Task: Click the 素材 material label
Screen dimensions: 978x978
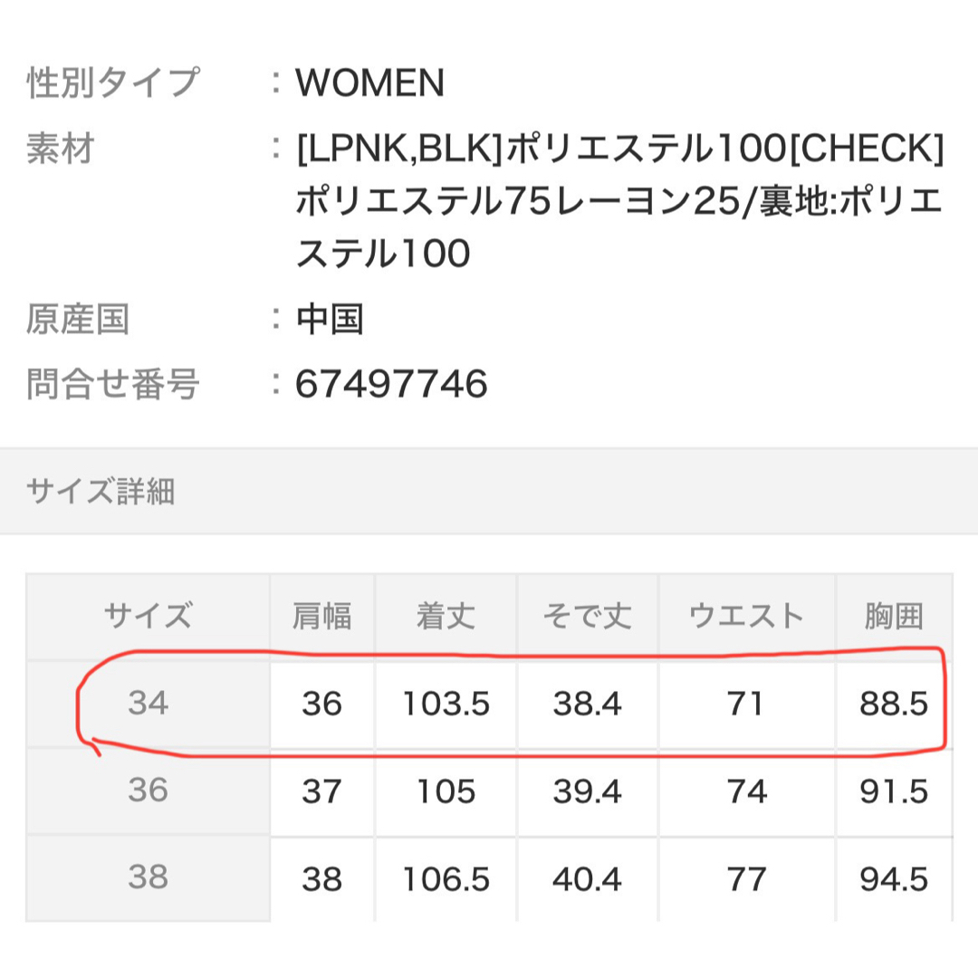Action: pyautogui.click(x=60, y=149)
